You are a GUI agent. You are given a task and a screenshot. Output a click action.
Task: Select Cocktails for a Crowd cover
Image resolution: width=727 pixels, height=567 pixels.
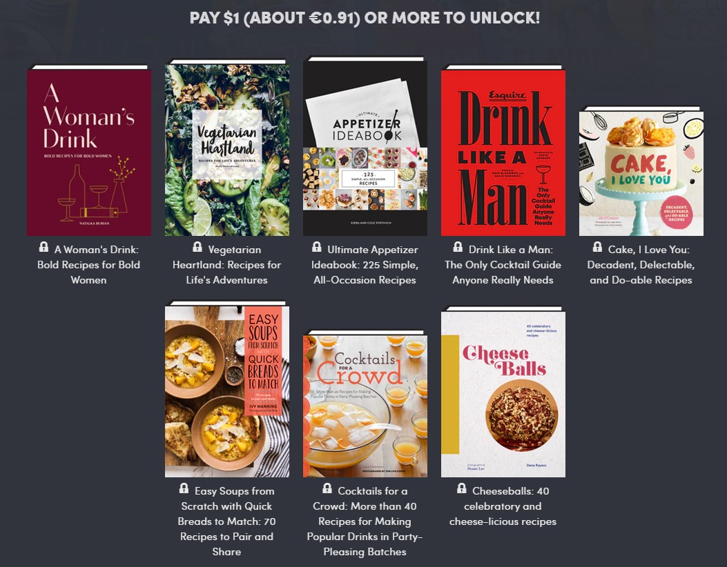click(x=365, y=404)
